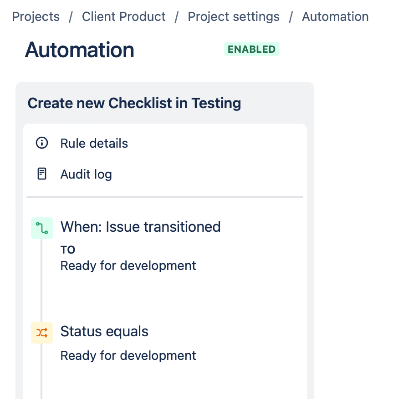Image resolution: width=398 pixels, height=399 pixels.
Task: Click the Automation page heading
Action: point(80,50)
